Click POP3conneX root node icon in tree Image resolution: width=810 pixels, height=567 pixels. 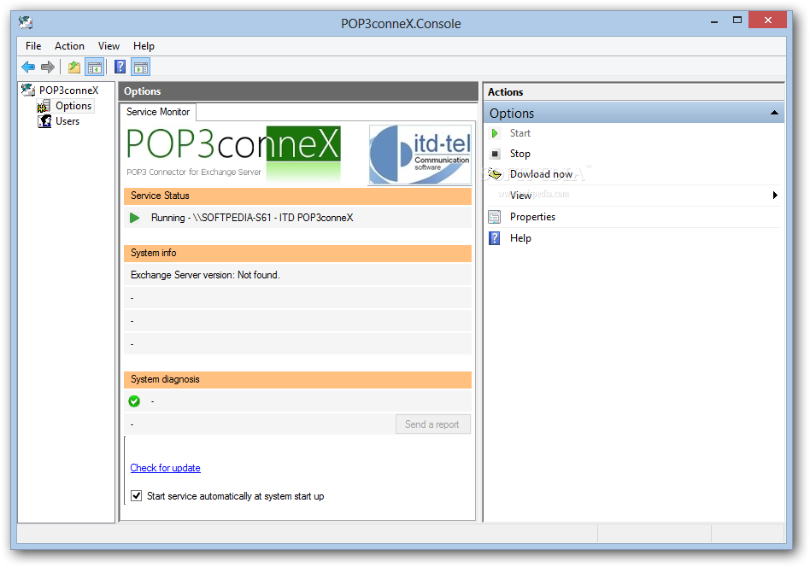pyautogui.click(x=28, y=90)
